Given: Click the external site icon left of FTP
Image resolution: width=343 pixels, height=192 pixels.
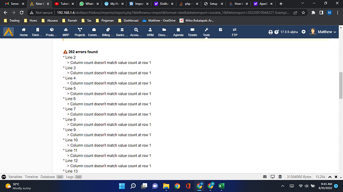Looking at the screenshot, I should [x=221, y=30].
